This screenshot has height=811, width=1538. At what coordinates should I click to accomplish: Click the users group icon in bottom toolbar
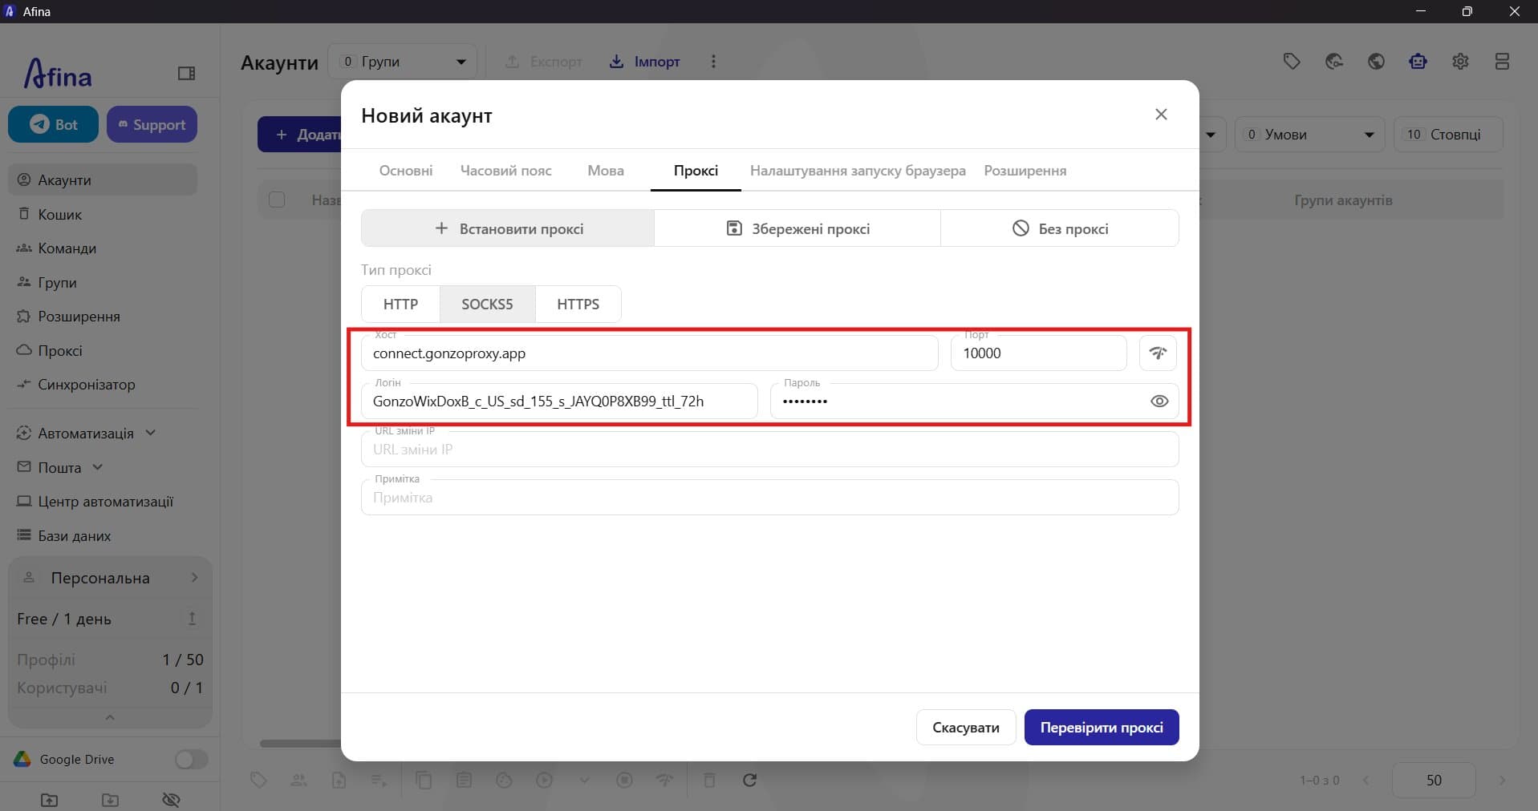coord(298,780)
